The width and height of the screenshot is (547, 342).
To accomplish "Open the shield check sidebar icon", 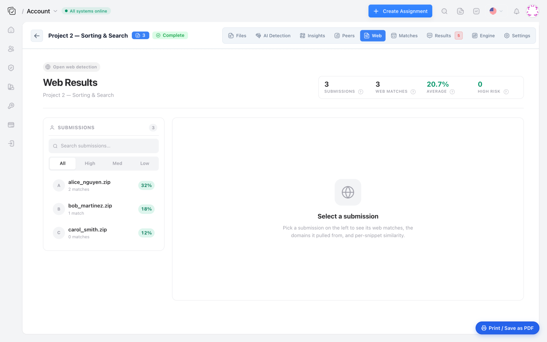I will [11, 68].
